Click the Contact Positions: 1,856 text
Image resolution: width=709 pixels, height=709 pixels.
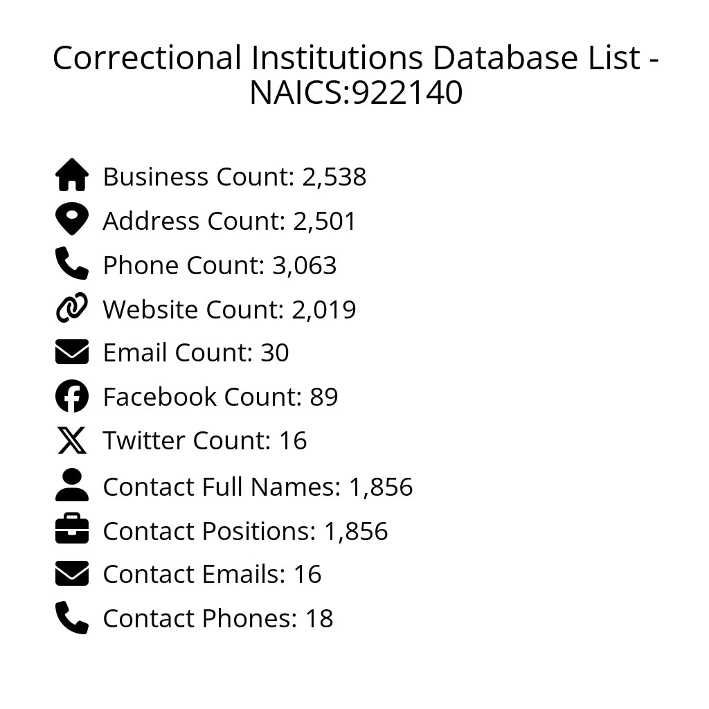point(245,532)
